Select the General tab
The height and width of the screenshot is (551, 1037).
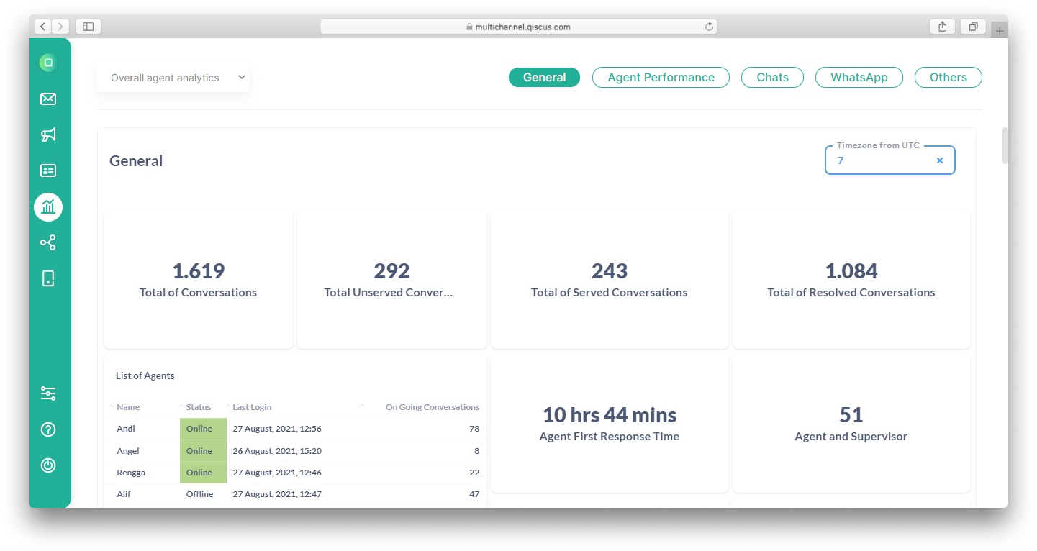coord(544,78)
